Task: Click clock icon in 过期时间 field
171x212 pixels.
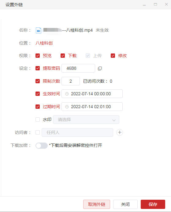Action: [x=67, y=107]
